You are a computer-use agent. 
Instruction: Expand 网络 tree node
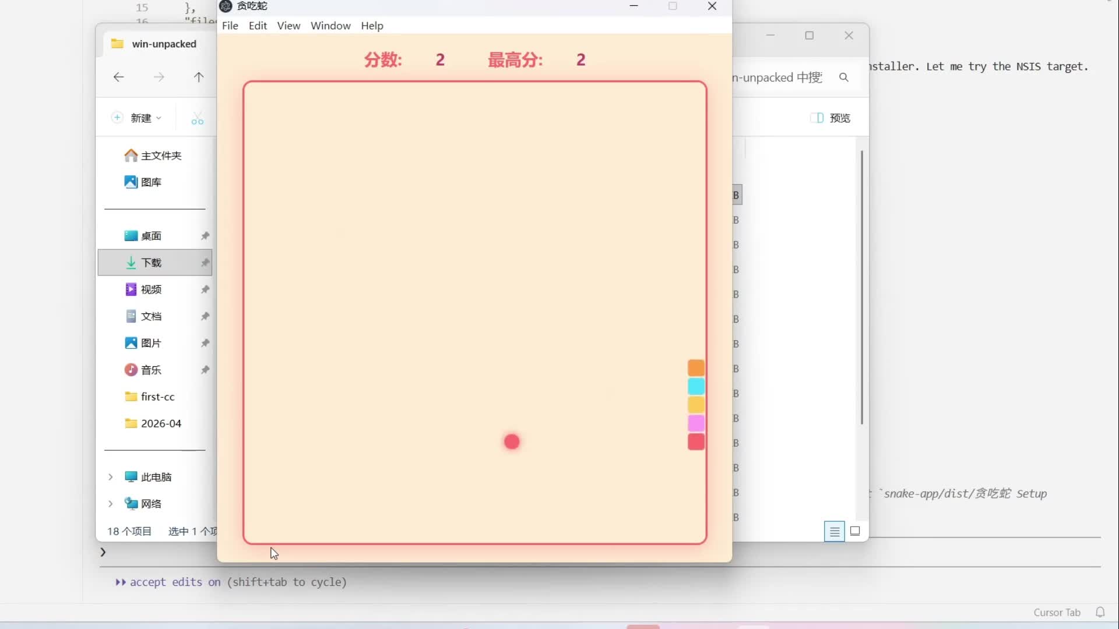tap(110, 504)
